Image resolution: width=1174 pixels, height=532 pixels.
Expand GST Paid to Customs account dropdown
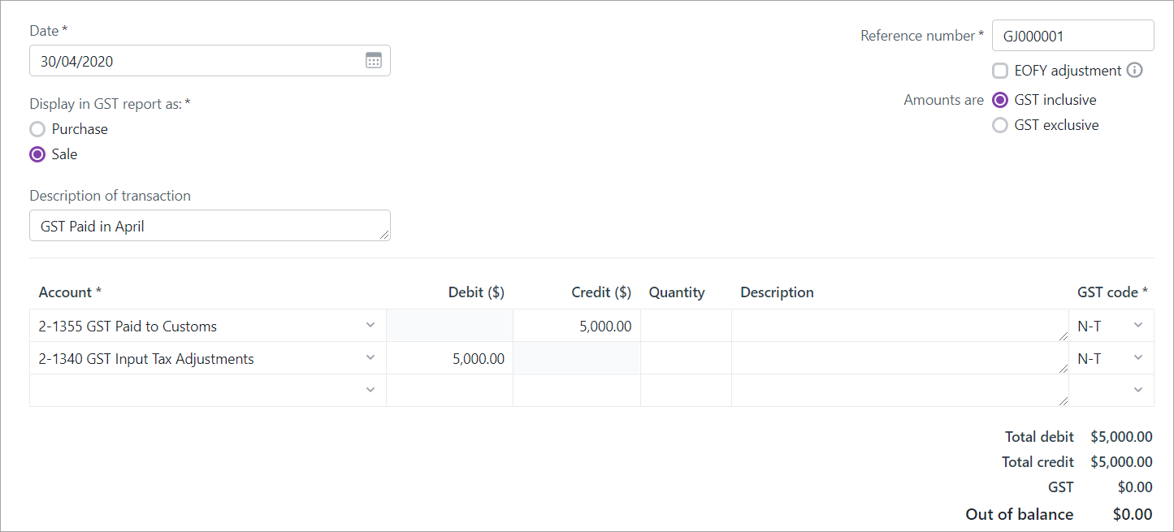370,326
